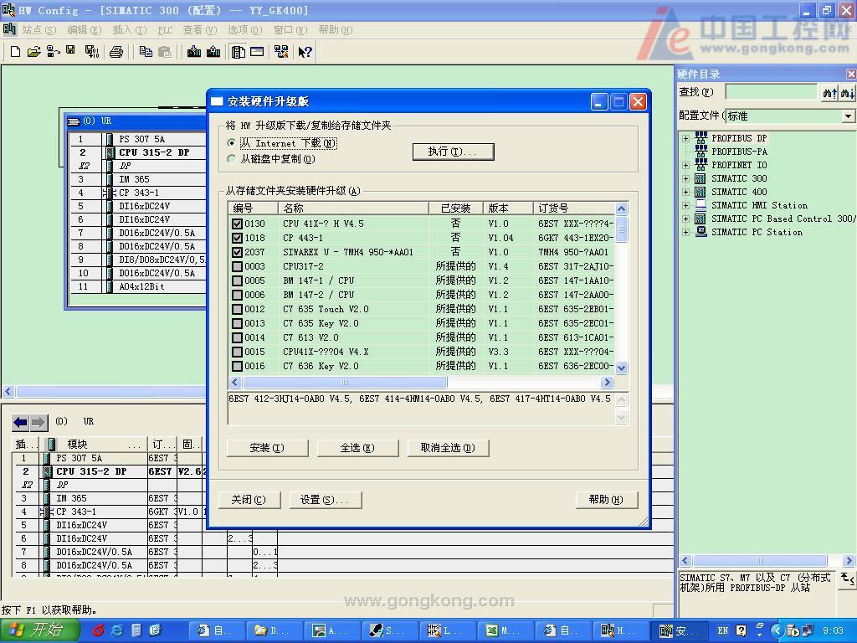Click the help question icon in tray
This screenshot has width=857, height=643.
[741, 630]
